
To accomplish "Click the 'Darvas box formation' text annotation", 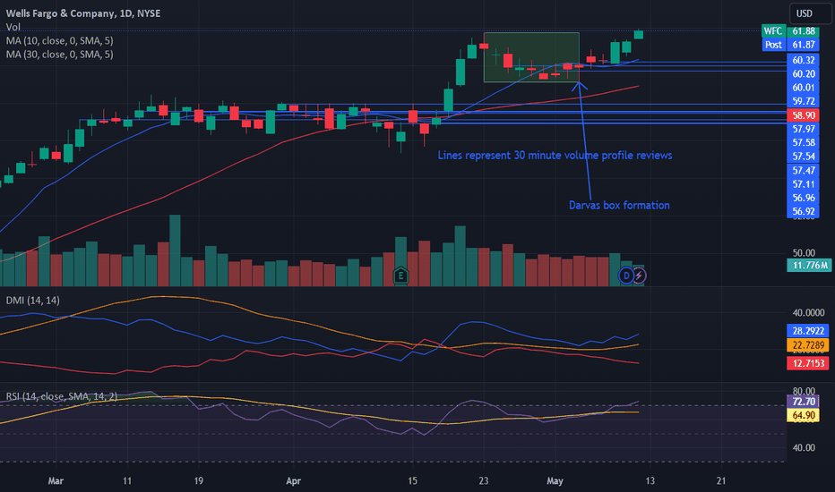I will pyautogui.click(x=619, y=206).
